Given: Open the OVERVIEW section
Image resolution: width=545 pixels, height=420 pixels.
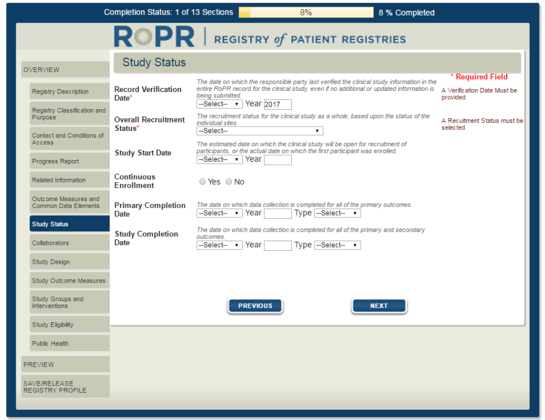Looking at the screenshot, I should coord(65,70).
